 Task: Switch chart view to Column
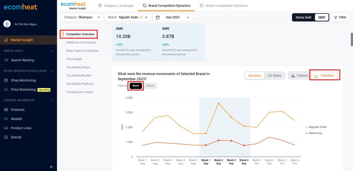point(300,75)
